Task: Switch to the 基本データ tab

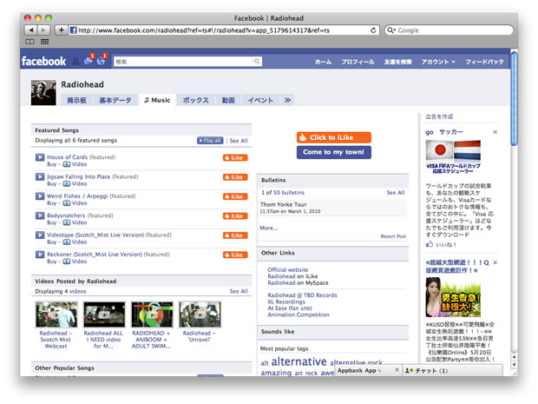Action: (115, 100)
